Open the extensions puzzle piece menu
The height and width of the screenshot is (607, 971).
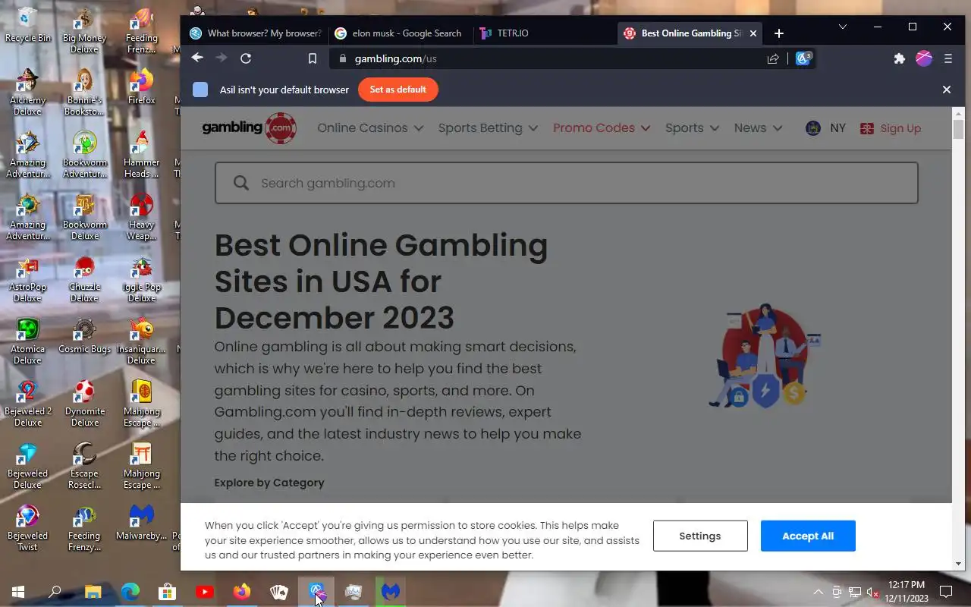tap(900, 58)
